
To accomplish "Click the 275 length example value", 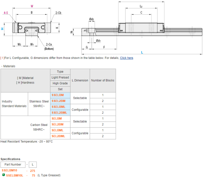I will click(32, 171).
